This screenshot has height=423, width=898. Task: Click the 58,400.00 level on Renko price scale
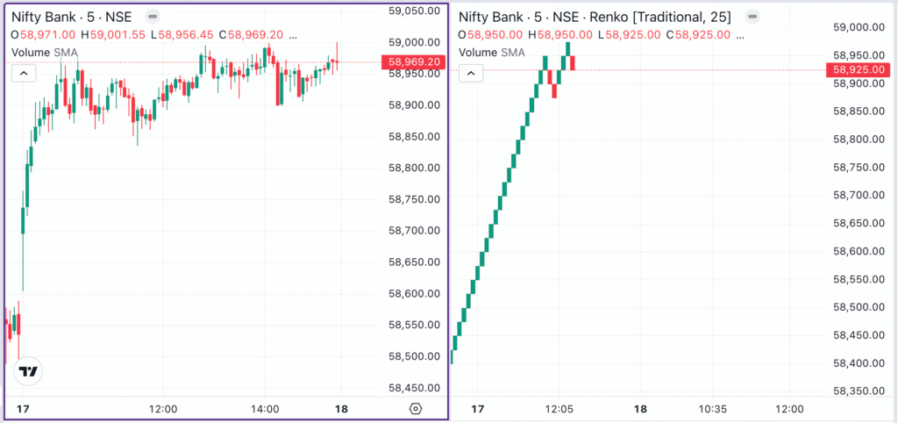click(x=860, y=362)
